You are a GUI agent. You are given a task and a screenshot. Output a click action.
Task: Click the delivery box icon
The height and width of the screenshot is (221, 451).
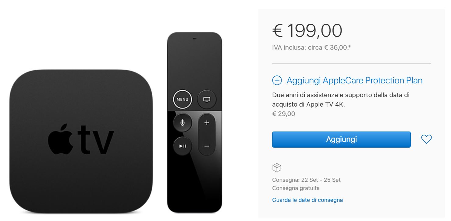click(x=277, y=167)
